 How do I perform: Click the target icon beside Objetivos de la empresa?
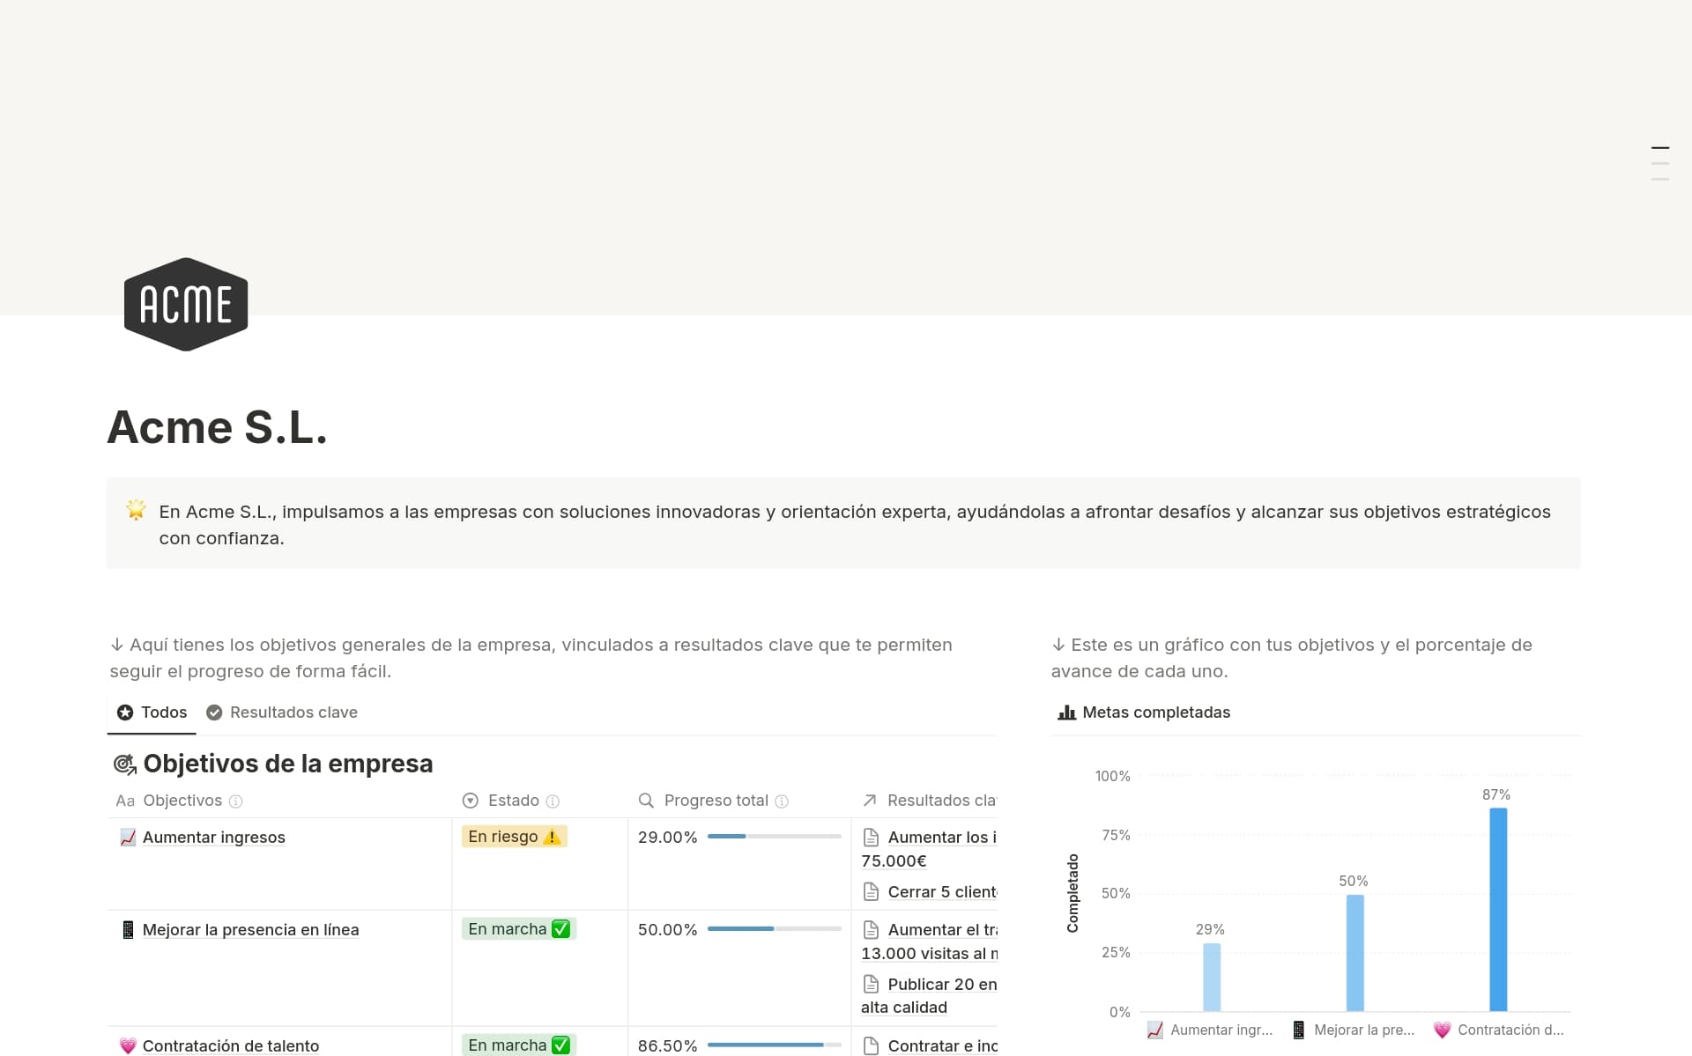(125, 764)
